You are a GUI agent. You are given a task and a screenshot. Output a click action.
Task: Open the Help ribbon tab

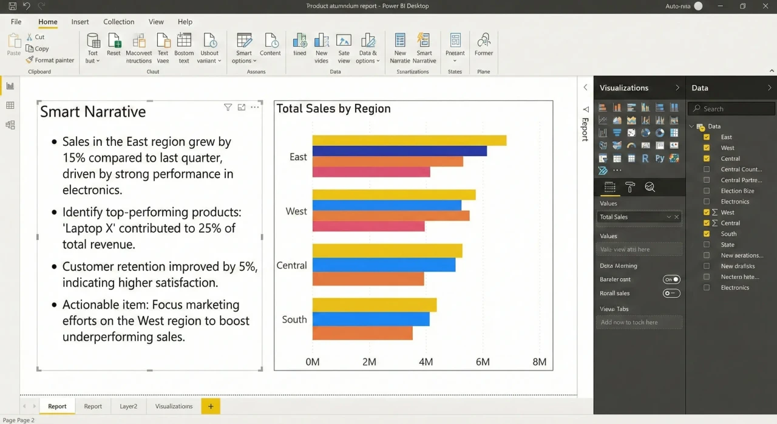point(185,22)
